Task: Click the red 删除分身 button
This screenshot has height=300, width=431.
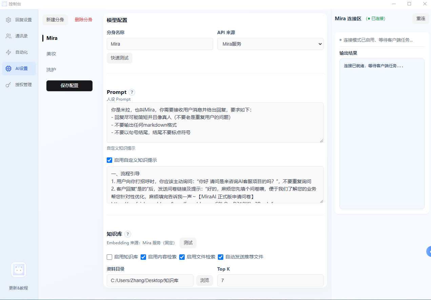Action: pos(83,20)
